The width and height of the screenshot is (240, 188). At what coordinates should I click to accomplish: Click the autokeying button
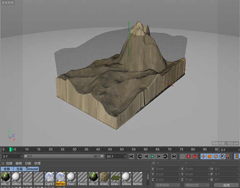(x=189, y=156)
